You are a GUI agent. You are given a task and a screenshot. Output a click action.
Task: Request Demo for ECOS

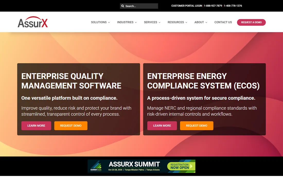coord(197,126)
